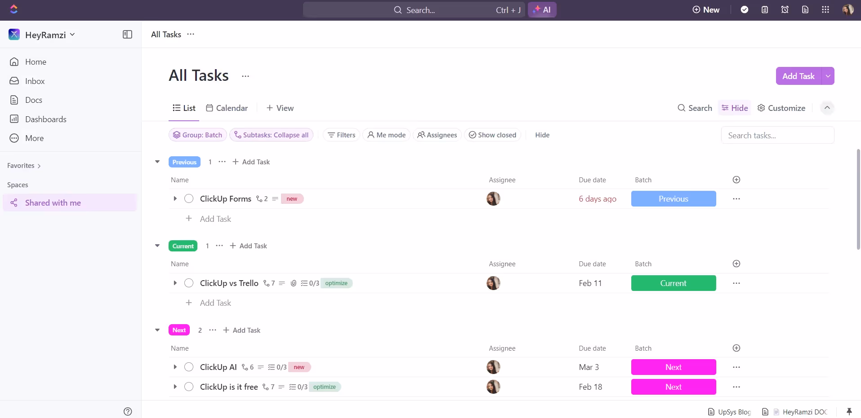Image resolution: width=861 pixels, height=418 pixels.
Task: Expand subtasks of ClickUp AI task
Action: (175, 367)
